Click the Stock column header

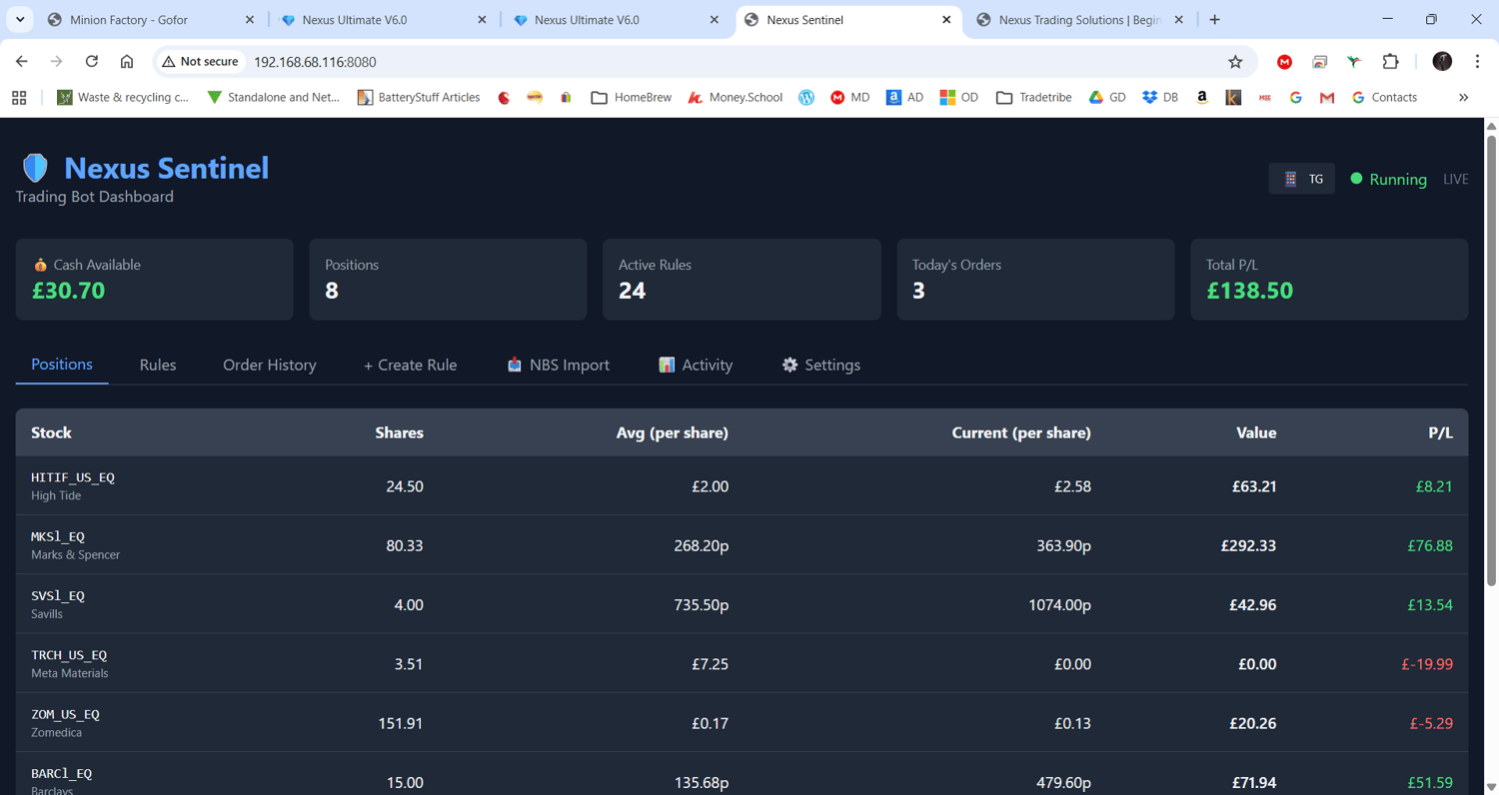[51, 432]
